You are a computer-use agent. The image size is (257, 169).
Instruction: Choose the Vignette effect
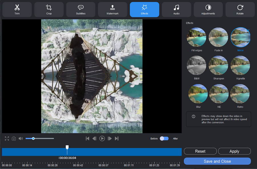240,65
